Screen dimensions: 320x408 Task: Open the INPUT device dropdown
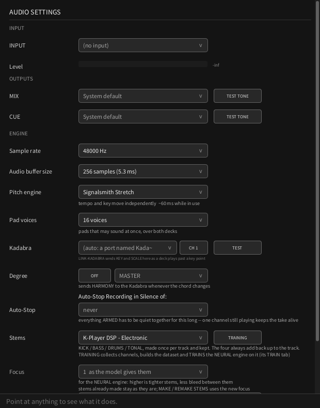click(x=143, y=45)
